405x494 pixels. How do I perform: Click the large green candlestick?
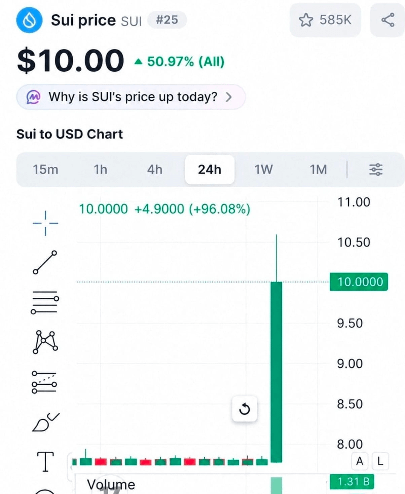(277, 372)
